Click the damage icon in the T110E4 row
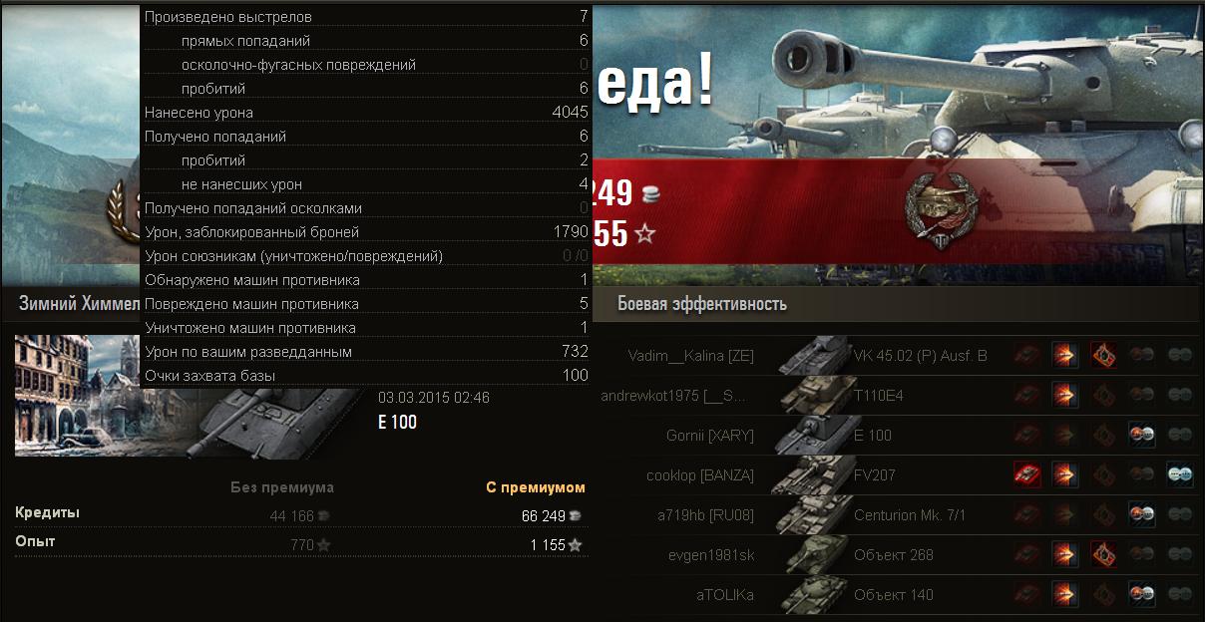Image resolution: width=1205 pixels, height=622 pixels. coord(1065,395)
